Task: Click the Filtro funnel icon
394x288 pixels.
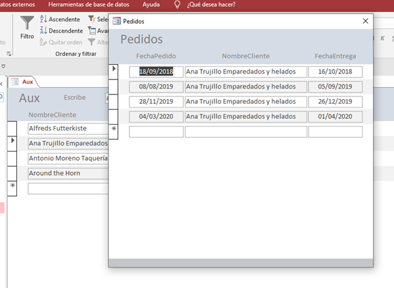Action: (x=27, y=22)
